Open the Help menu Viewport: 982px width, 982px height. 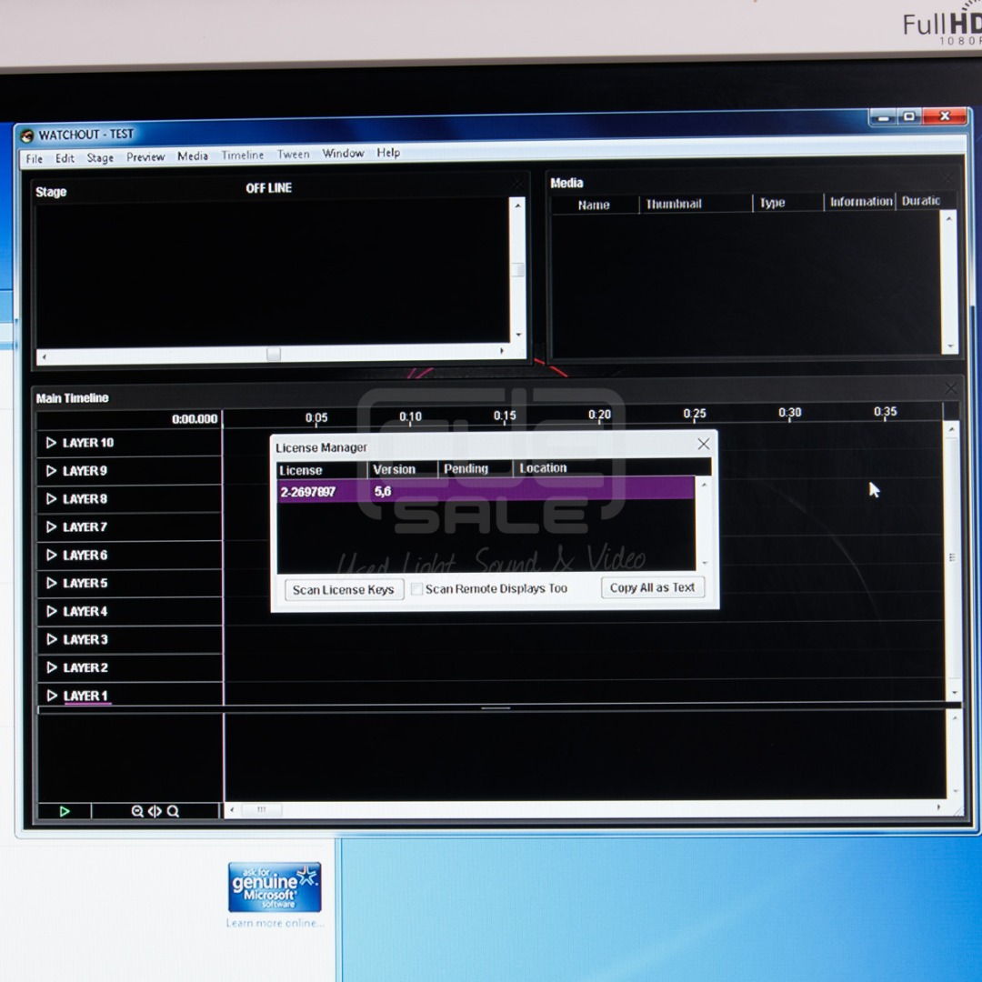(x=388, y=153)
